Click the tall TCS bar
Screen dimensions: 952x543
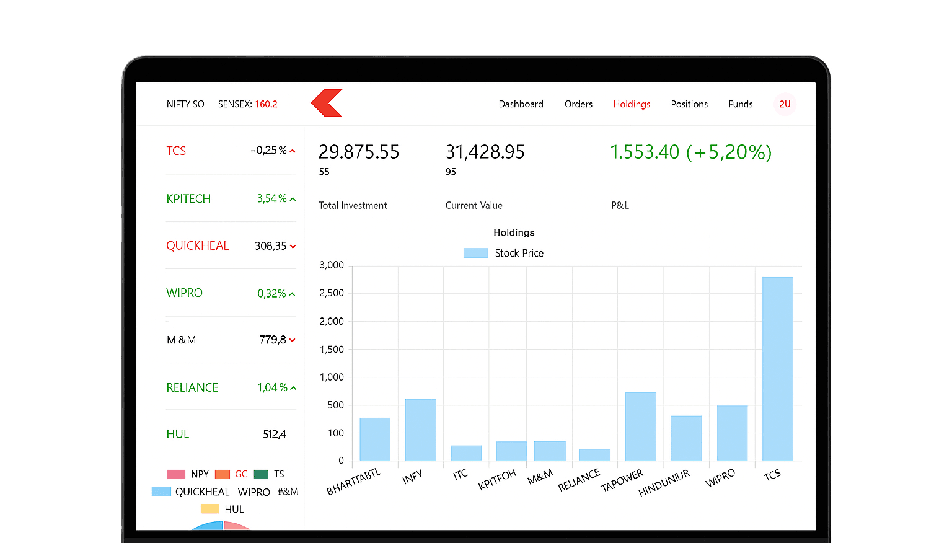pos(778,369)
